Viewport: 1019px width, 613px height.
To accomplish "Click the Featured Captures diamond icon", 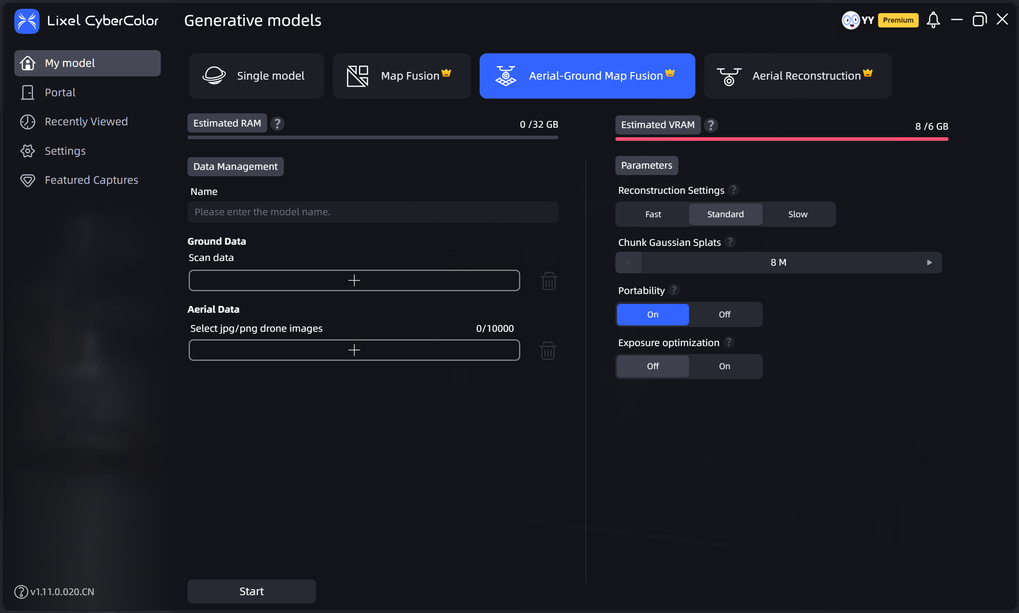I will tap(28, 181).
